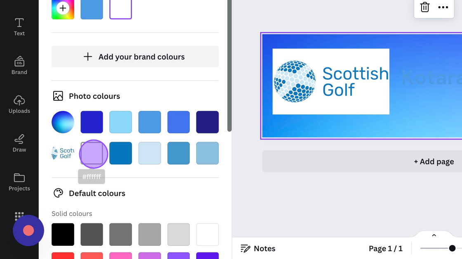Viewport: 462px width, 259px height.
Task: Select the Draw tool
Action: point(19,143)
